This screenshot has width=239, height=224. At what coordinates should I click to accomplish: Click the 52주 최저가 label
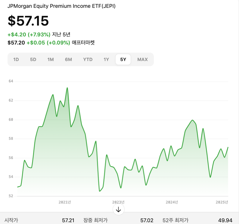coord(175,220)
